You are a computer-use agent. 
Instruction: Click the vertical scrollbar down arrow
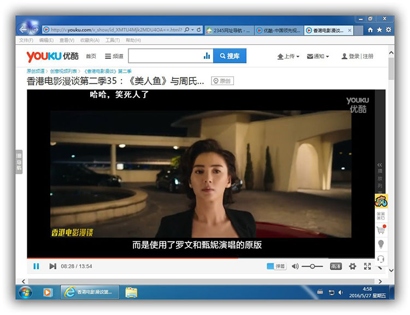point(391,270)
